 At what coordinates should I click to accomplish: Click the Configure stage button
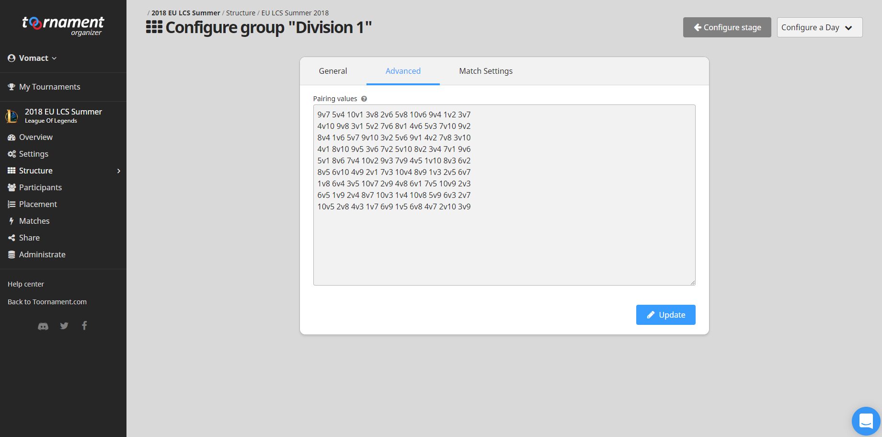point(727,27)
